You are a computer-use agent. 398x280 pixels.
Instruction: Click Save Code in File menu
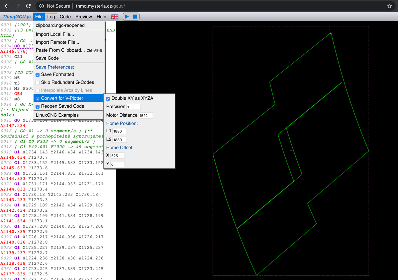point(47,58)
